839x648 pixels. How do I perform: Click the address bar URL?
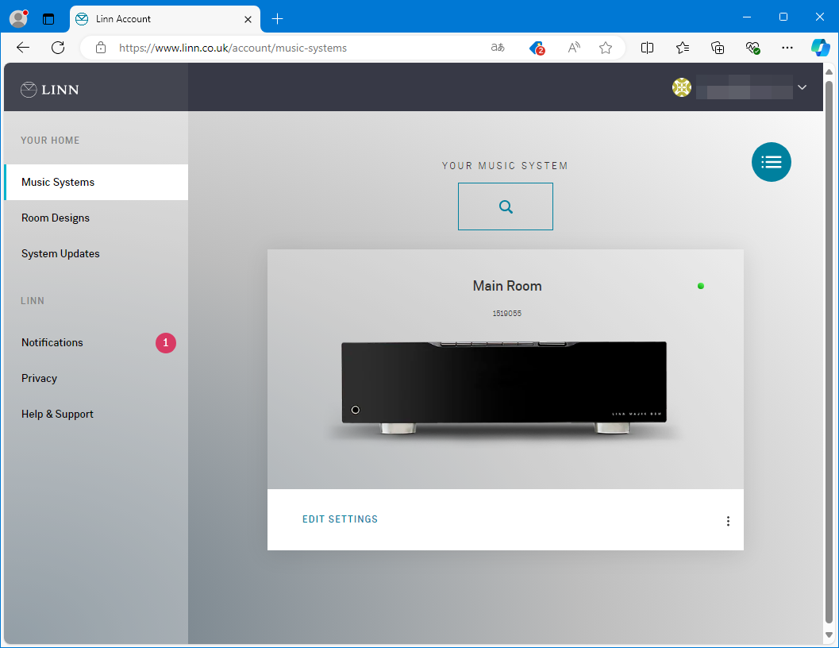(x=233, y=48)
